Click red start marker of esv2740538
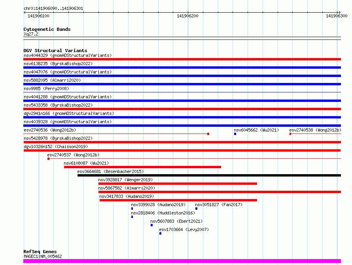 click(x=290, y=134)
